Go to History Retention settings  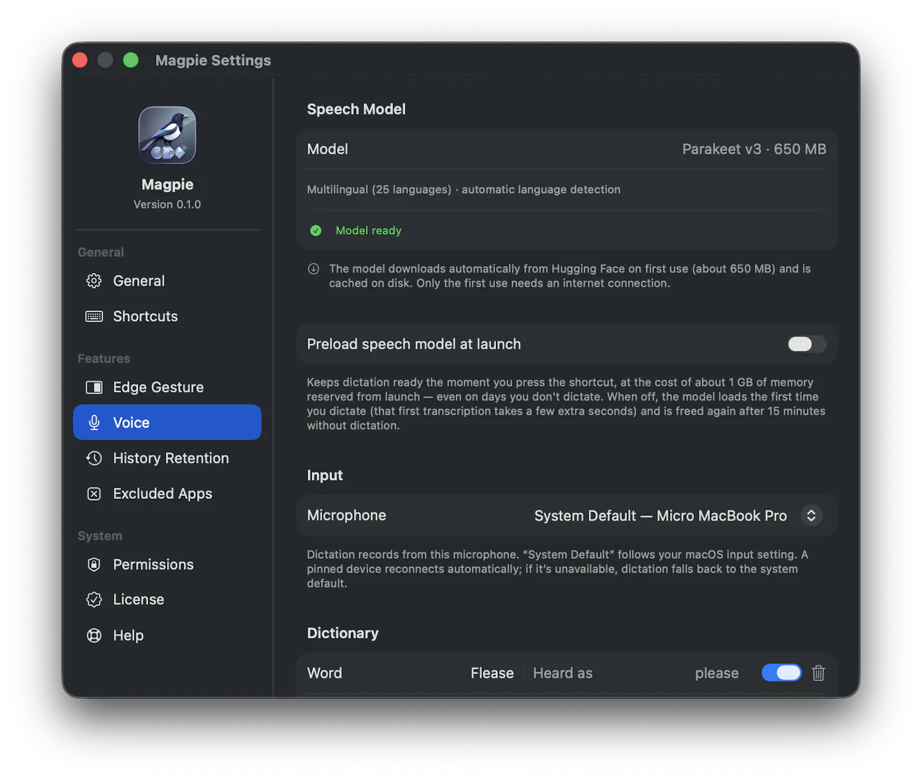pos(167,458)
